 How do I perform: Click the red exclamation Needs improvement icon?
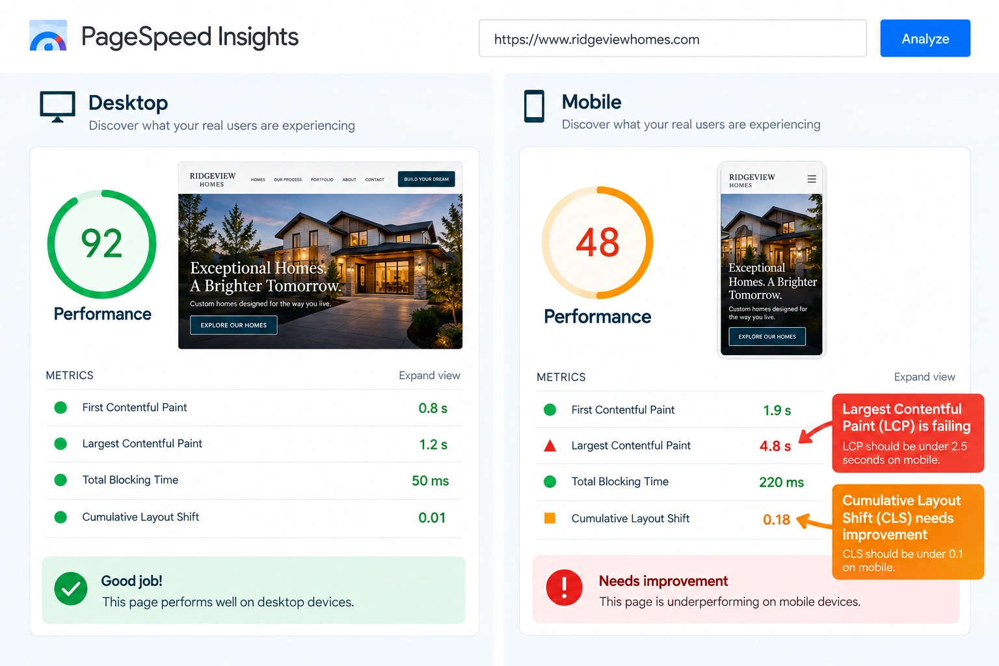564,587
